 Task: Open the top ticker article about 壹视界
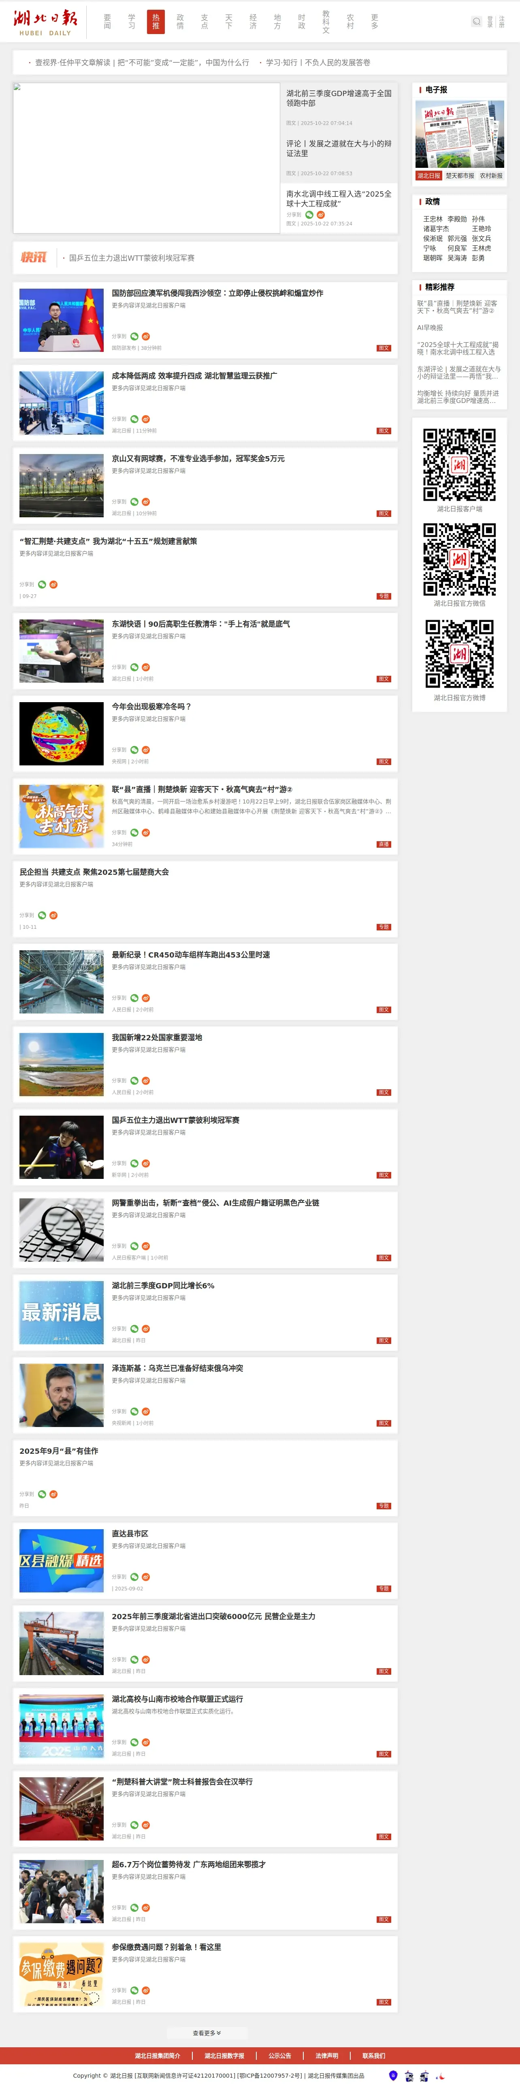[142, 62]
